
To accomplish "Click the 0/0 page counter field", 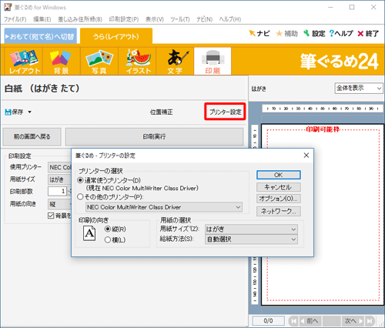I will [x=269, y=321].
